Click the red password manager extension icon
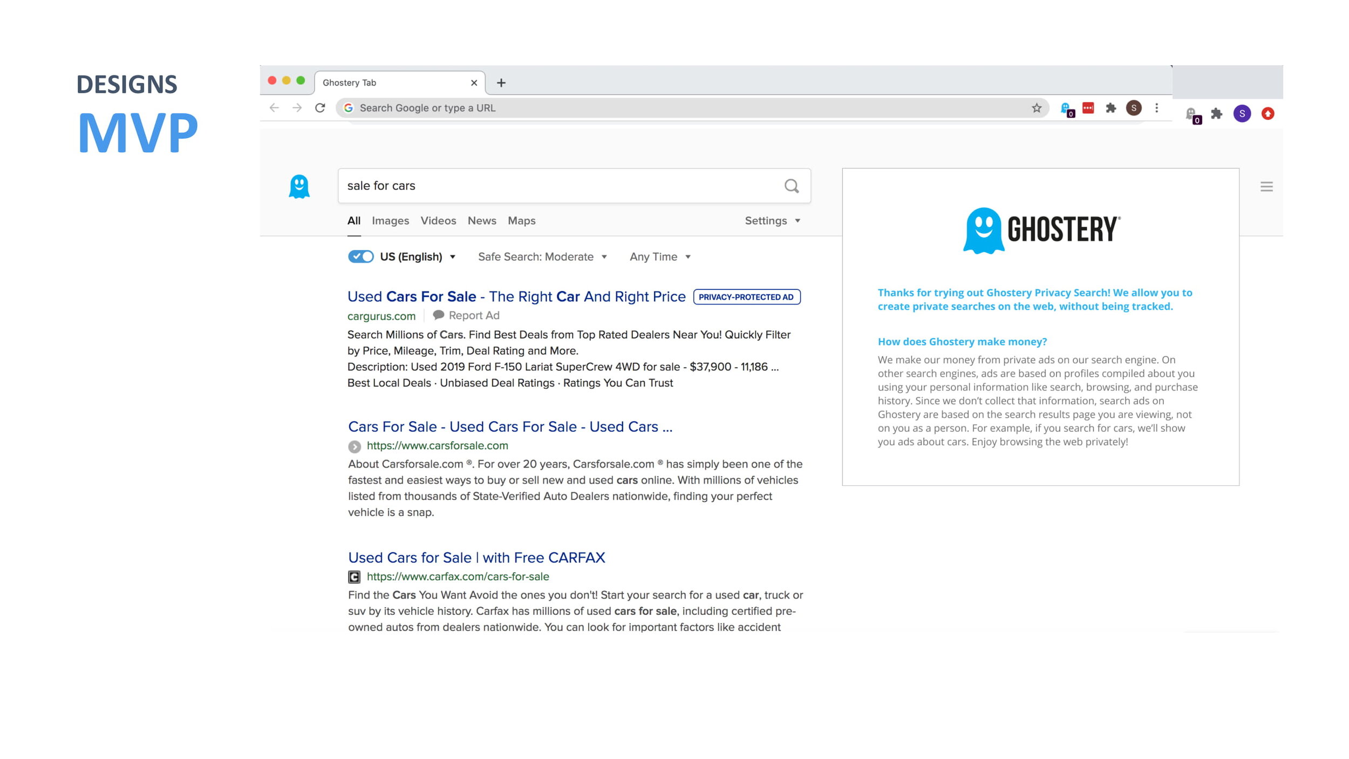Viewport: 1349px width, 759px height. point(1088,108)
